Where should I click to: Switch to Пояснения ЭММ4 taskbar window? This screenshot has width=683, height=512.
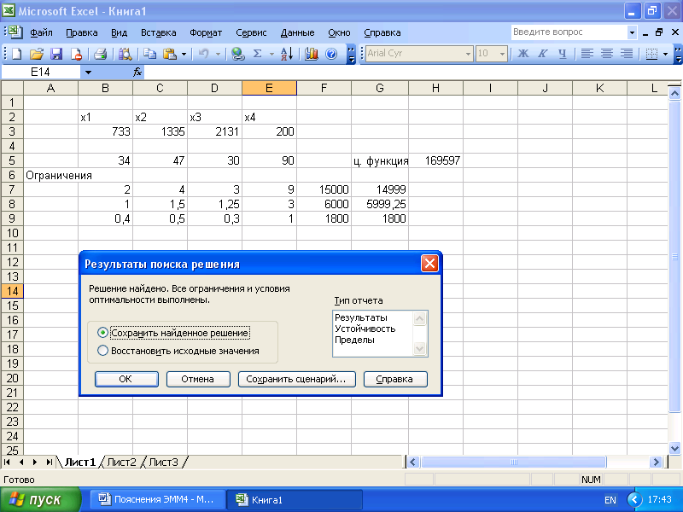coord(158,499)
